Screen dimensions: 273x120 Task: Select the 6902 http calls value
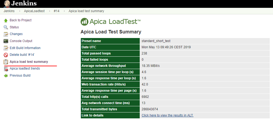point(145,97)
